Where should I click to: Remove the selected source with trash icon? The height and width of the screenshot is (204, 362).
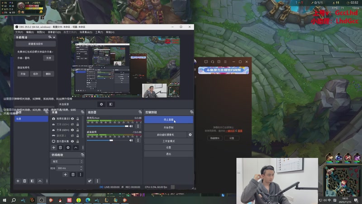[60, 148]
